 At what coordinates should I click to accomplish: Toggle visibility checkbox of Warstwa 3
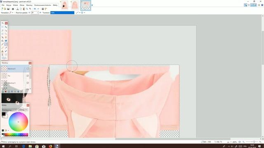pos(28,83)
